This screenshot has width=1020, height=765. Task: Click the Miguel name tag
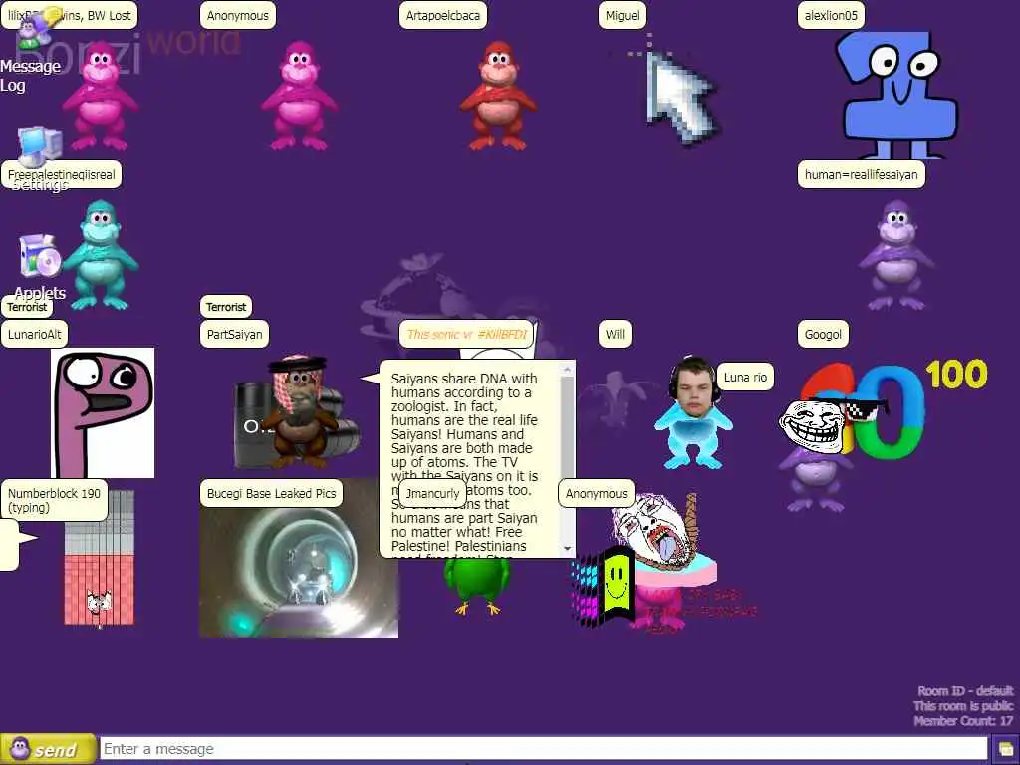point(623,15)
